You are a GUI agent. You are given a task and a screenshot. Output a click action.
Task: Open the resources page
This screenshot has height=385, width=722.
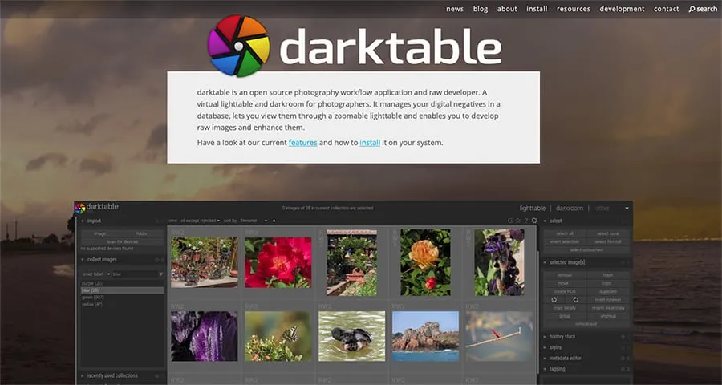(574, 9)
